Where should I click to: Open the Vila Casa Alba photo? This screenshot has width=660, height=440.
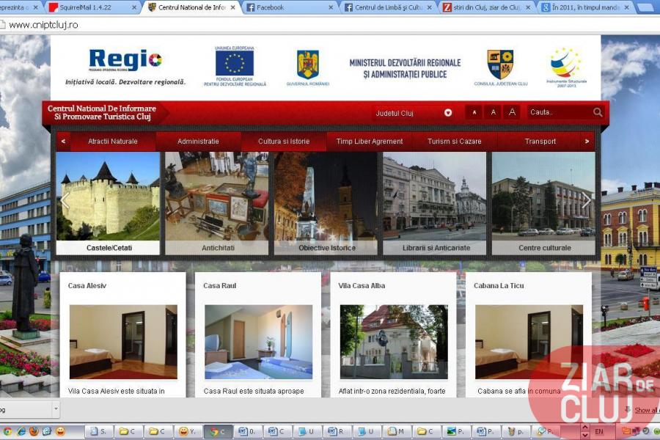[x=394, y=342]
